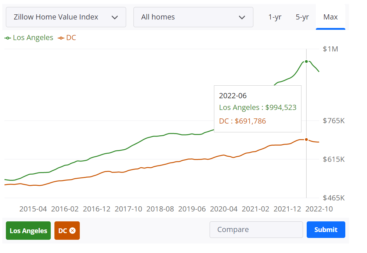Focus the Compare input field
This screenshot has width=367, height=253.
coord(256,229)
